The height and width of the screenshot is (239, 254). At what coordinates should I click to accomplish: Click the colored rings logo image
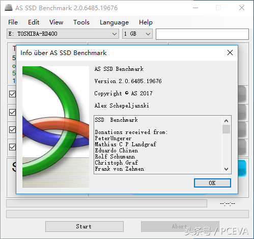tap(55, 127)
